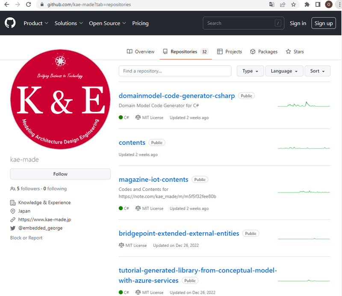
Task: Open domainmodel-code-generator-csharp repository link
Action: [177, 96]
